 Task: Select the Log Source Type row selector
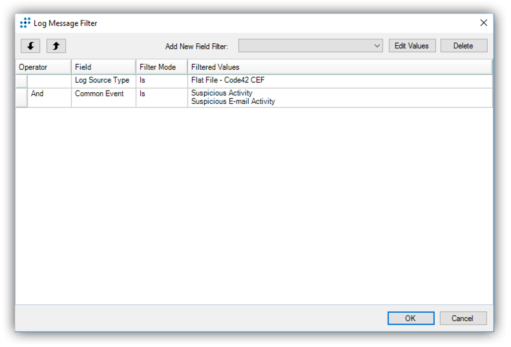[x=21, y=81]
